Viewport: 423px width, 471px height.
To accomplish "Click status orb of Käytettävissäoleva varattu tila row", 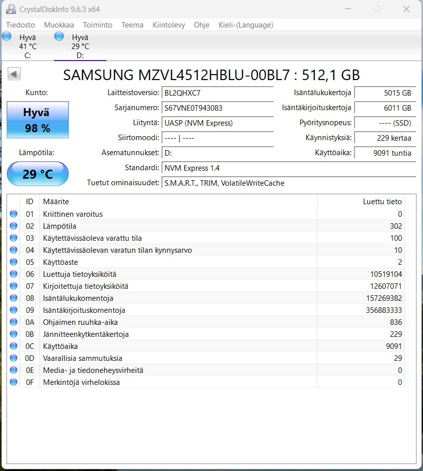I will point(13,238).
